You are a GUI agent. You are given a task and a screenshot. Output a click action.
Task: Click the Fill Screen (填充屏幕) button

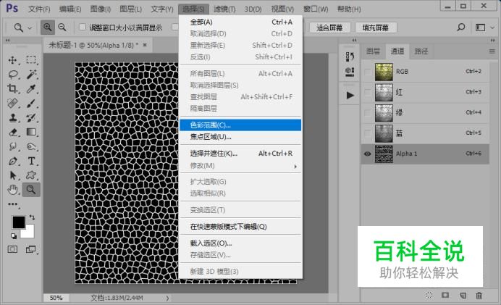[376, 28]
